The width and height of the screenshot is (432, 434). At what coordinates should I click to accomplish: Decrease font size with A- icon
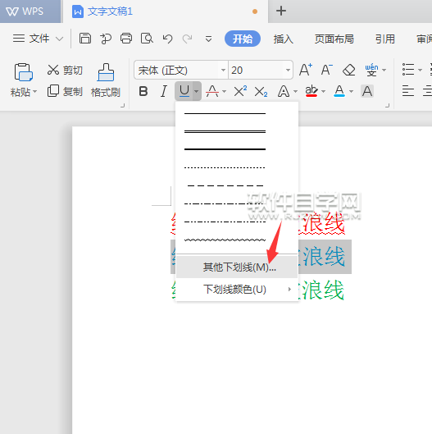[326, 70]
